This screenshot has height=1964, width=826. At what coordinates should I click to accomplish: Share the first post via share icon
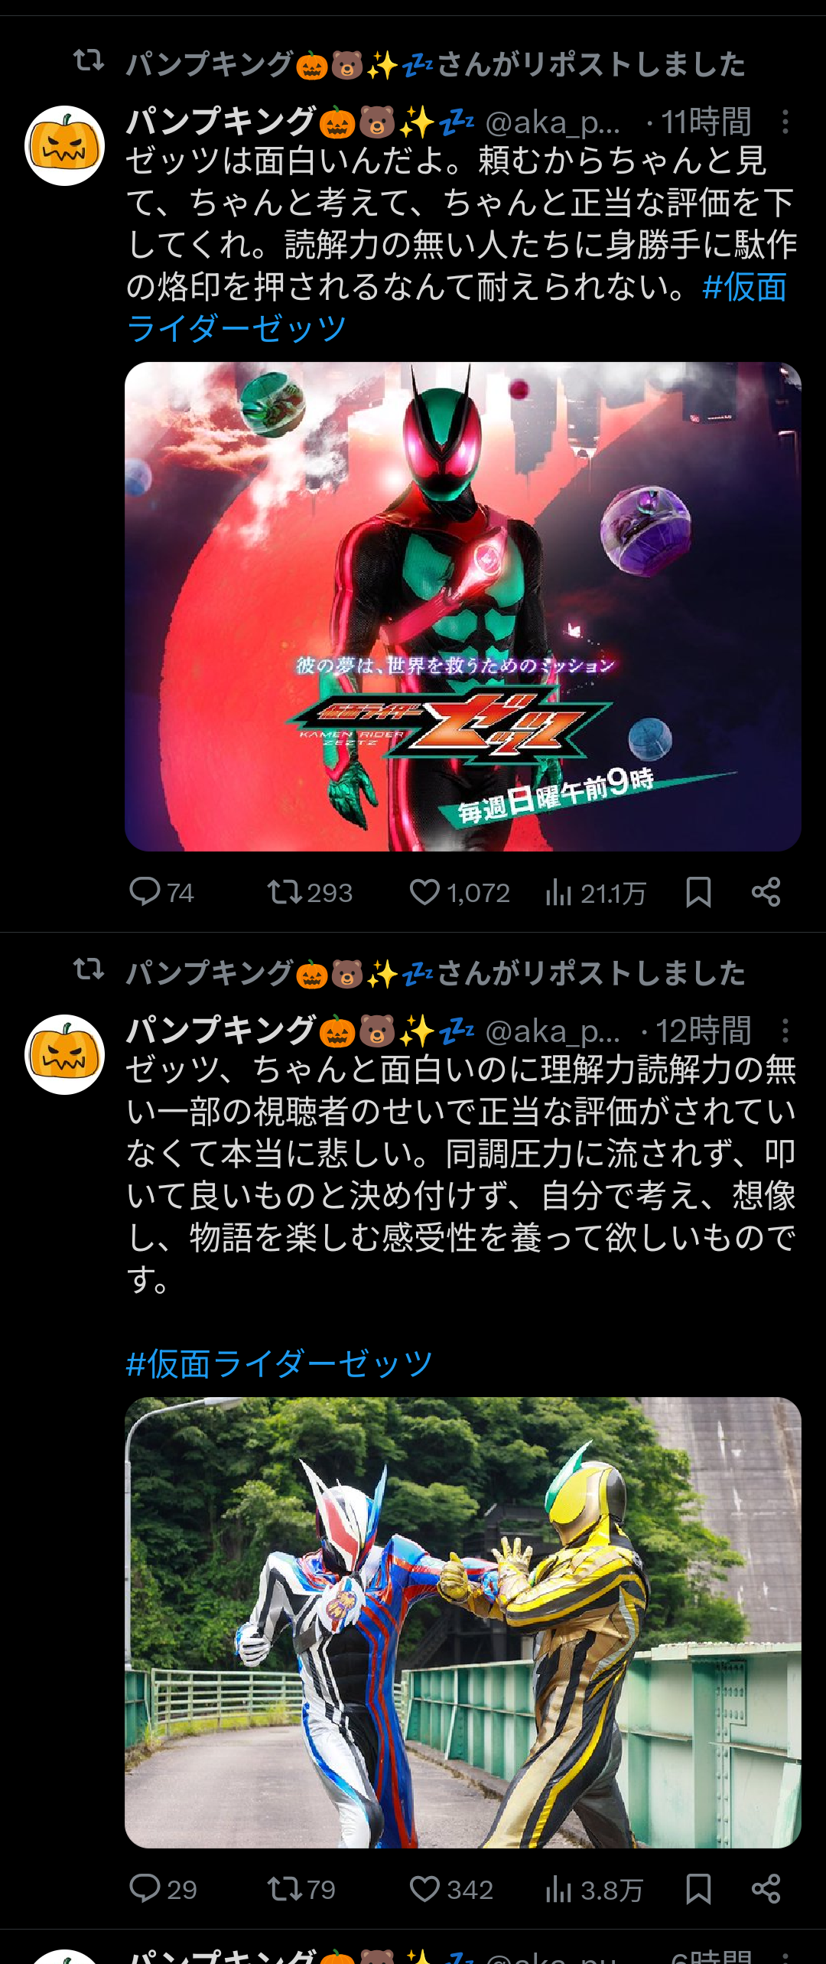(766, 892)
